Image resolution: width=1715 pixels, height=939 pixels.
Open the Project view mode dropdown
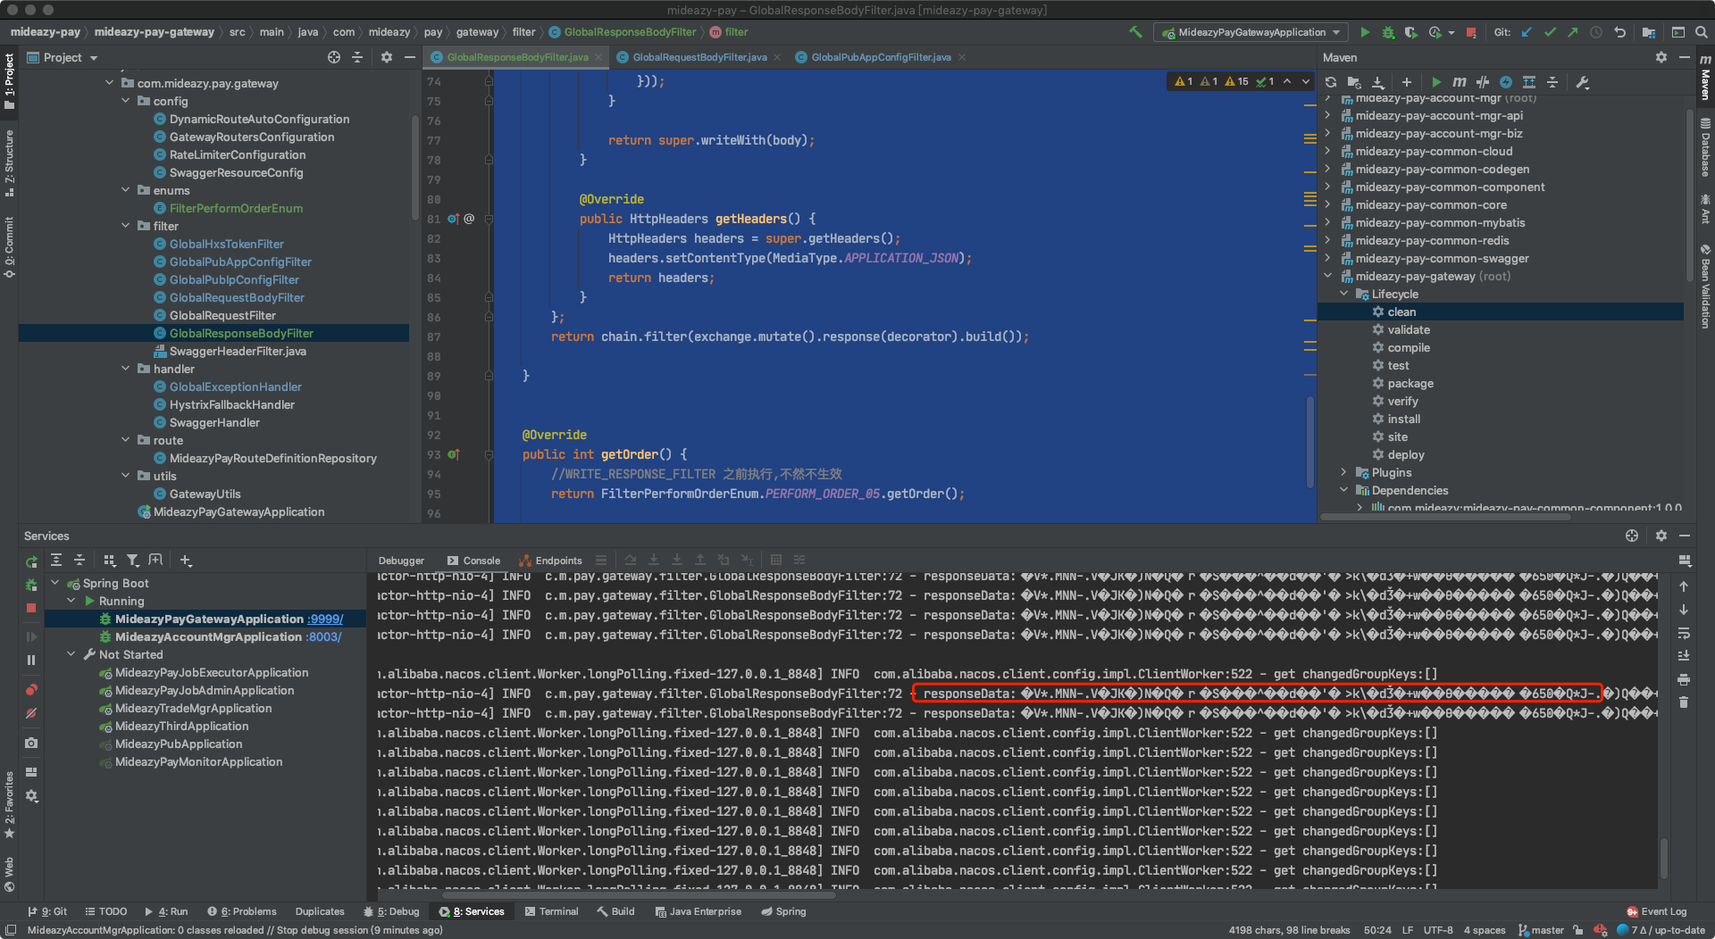pos(63,57)
